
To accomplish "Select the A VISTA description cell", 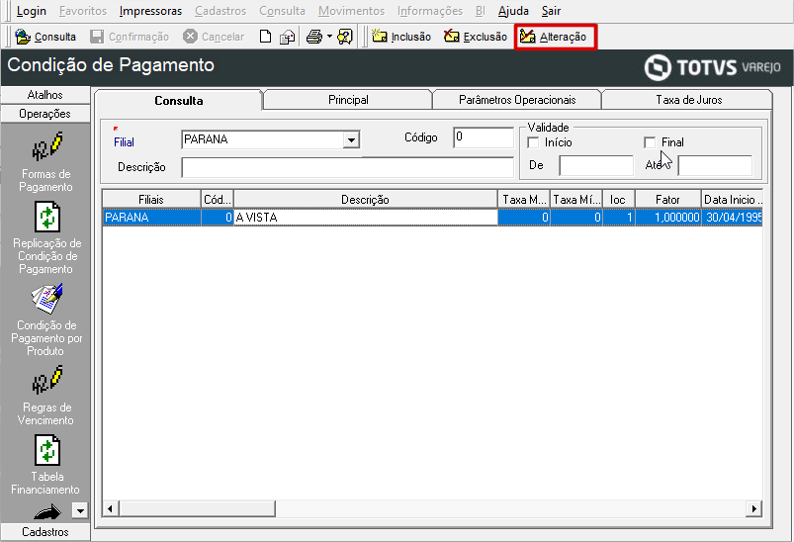I will point(365,218).
